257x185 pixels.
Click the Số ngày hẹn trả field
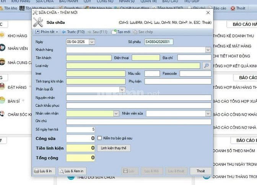pos(80,130)
